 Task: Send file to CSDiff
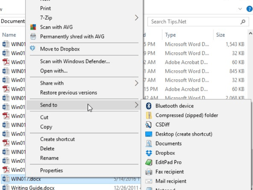[x=163, y=124]
